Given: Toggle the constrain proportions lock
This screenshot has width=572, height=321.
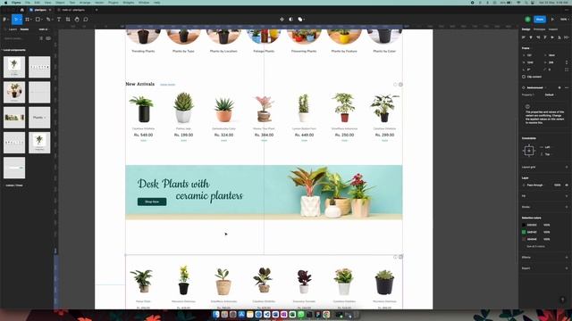Looking at the screenshot, I should coord(567,62).
